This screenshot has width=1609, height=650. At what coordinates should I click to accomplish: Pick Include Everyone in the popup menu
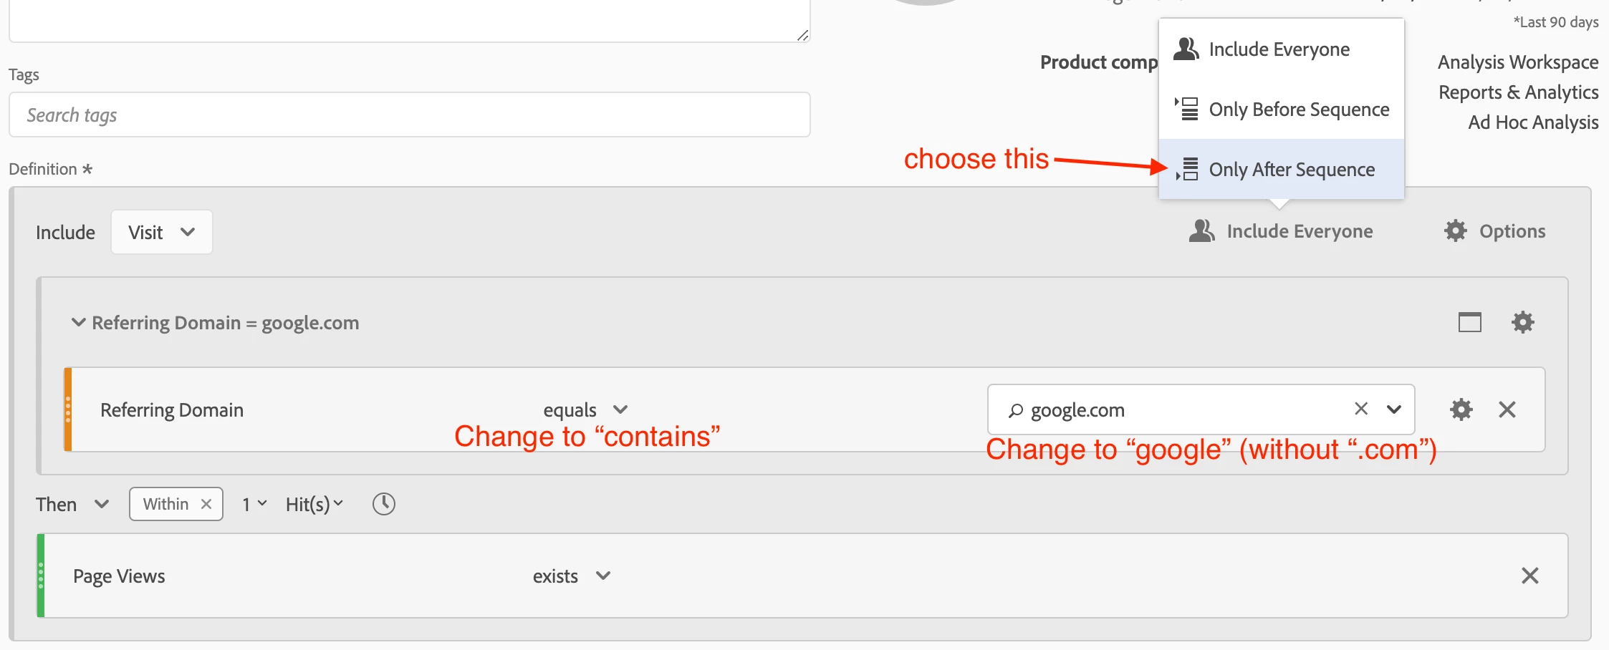[x=1279, y=49]
